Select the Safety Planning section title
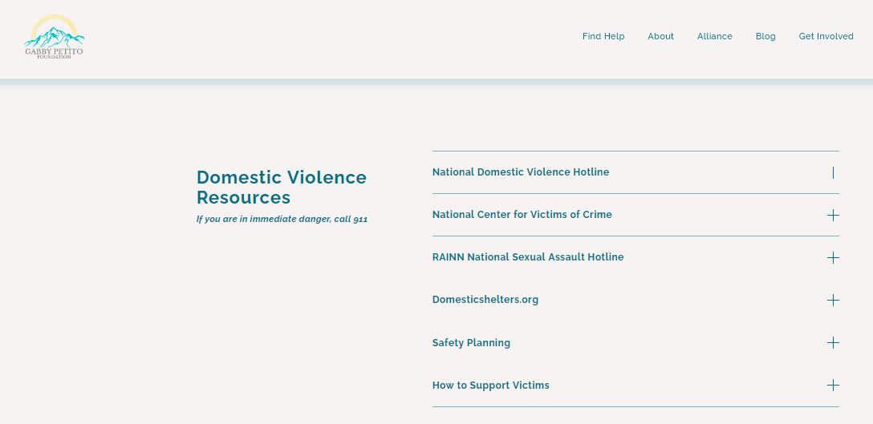This screenshot has height=424, width=873. coord(471,342)
